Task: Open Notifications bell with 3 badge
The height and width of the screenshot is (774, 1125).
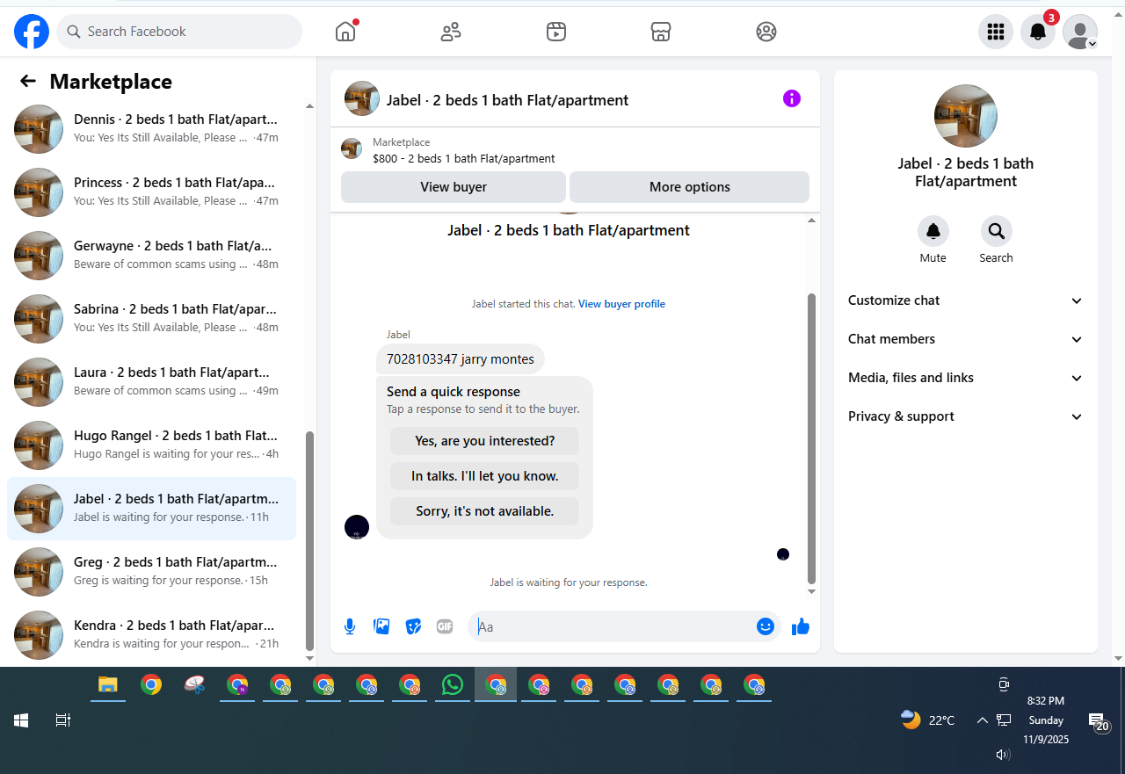Action: tap(1038, 32)
